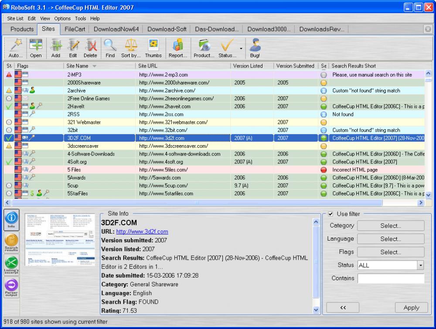Open the Search results panel
This screenshot has width=436, height=329.
(x=11, y=241)
